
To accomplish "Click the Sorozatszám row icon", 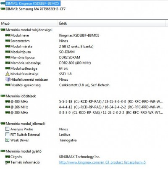I will click(8, 41).
